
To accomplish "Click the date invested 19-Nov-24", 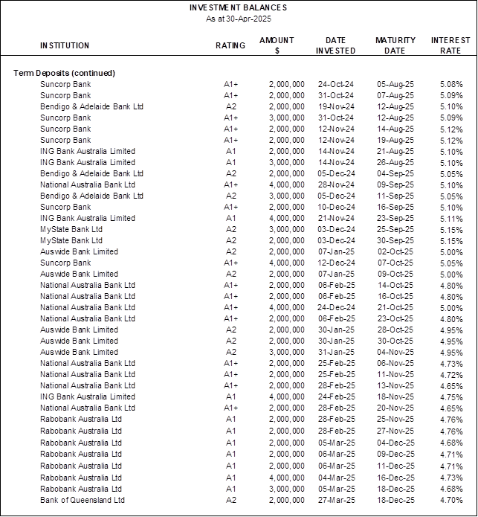I will coord(336,107).
